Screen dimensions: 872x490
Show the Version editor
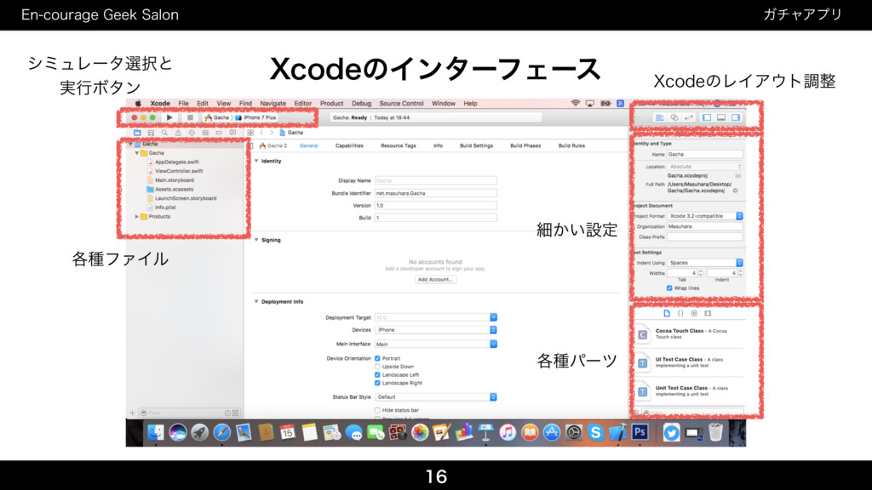coord(689,117)
